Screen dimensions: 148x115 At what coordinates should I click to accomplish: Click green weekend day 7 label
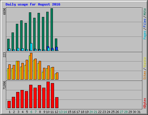coord(36,112)
